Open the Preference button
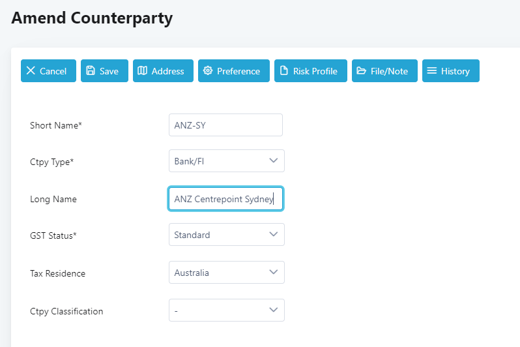The width and height of the screenshot is (520, 347). pyautogui.click(x=234, y=70)
